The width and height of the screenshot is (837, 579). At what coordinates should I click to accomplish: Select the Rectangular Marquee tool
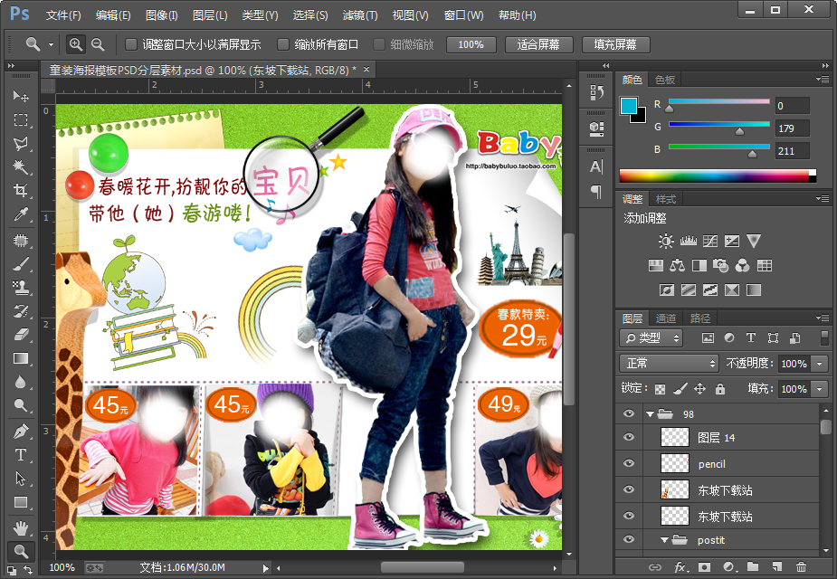point(20,120)
